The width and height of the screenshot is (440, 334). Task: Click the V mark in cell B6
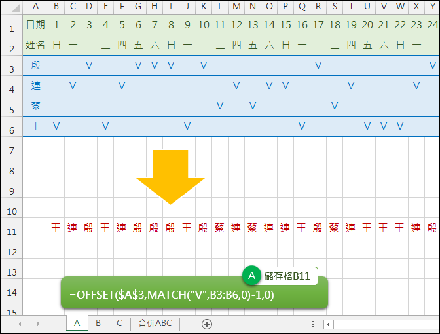point(56,126)
